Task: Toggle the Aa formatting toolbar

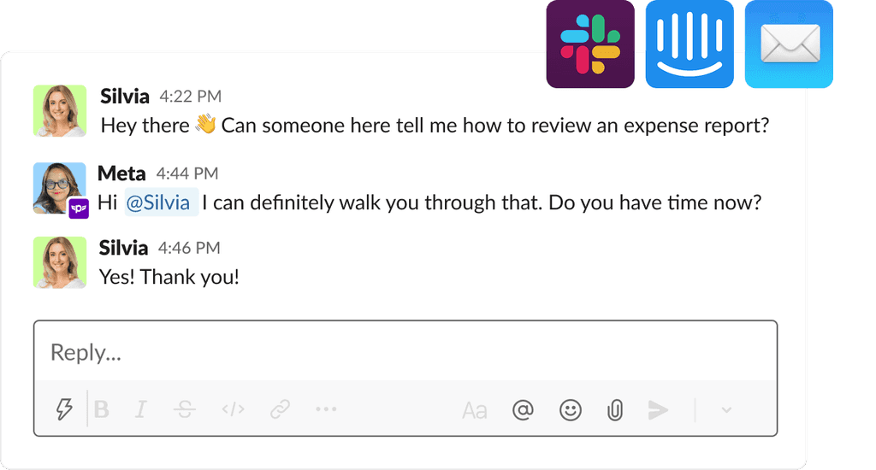Action: (474, 410)
